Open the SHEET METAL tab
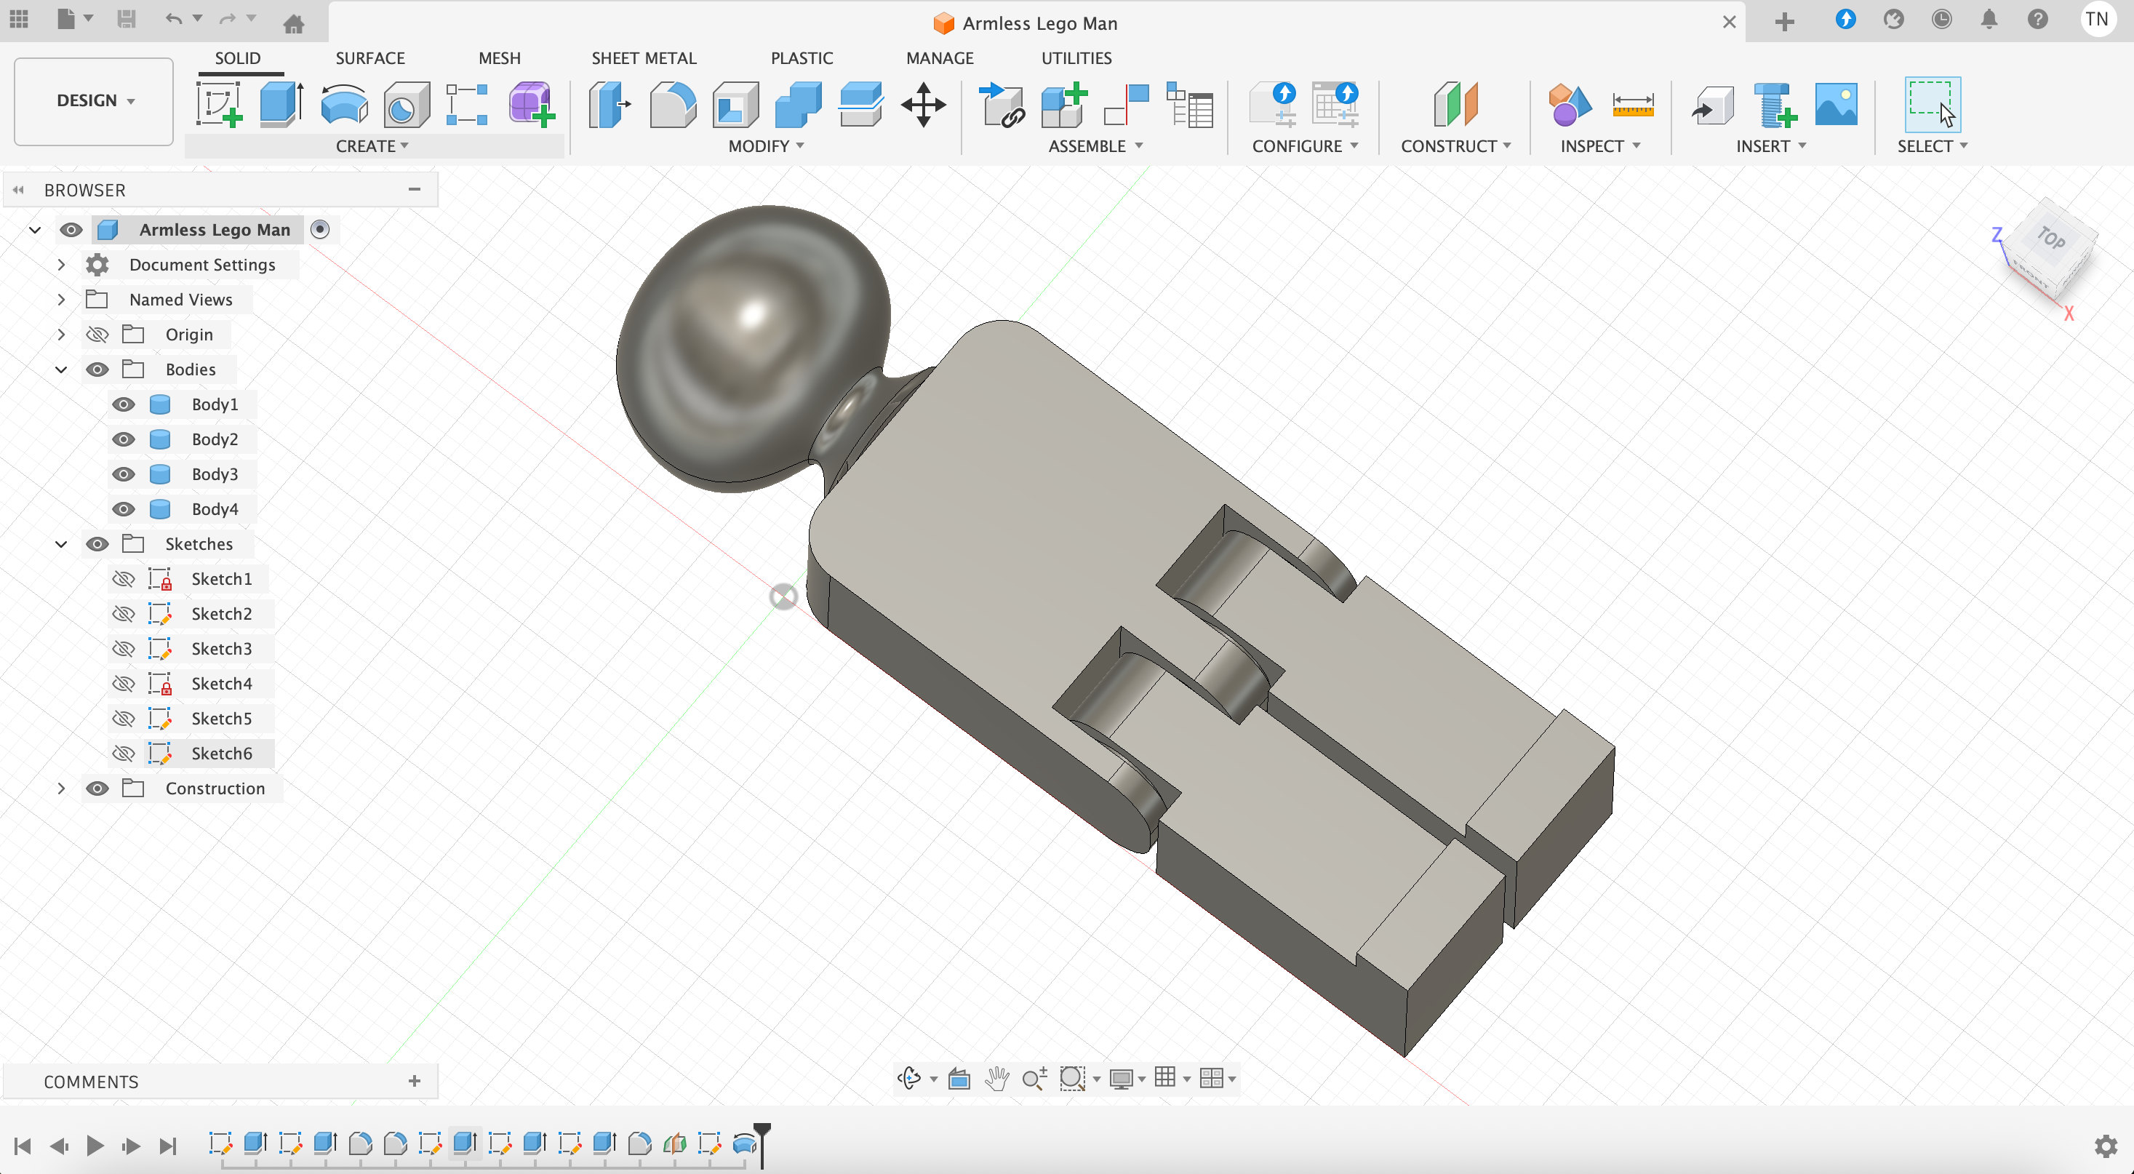2134x1174 pixels. (x=643, y=58)
